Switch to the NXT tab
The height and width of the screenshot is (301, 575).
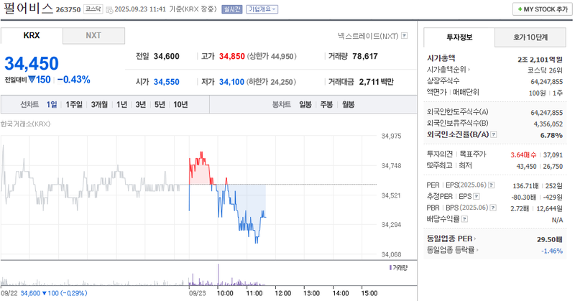click(93, 36)
